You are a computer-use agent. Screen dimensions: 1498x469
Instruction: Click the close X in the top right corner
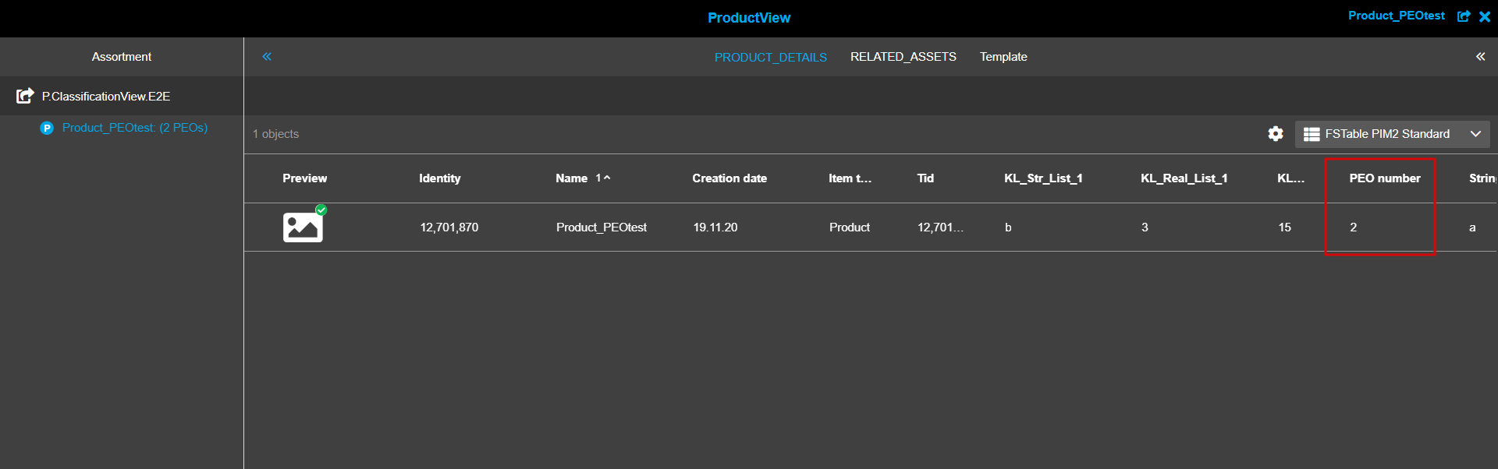(x=1485, y=16)
